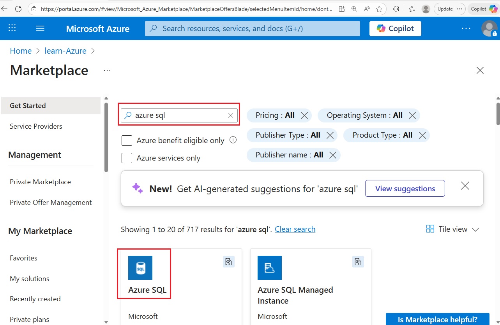The image size is (500, 325).
Task: Open the Publisher Type filter
Action: click(x=288, y=135)
